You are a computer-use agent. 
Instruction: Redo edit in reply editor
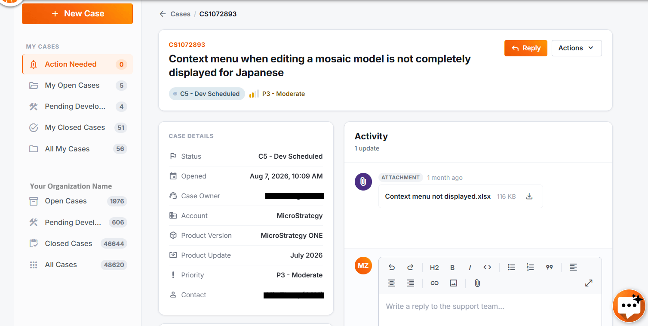411,268
